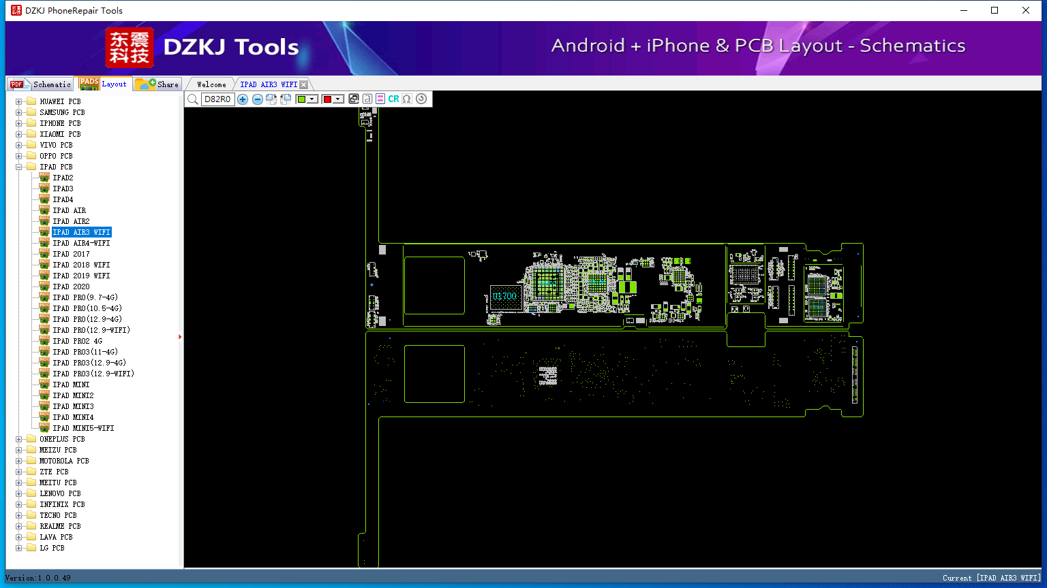Toggle the pink lines toolbar icon
Image resolution: width=1047 pixels, height=588 pixels.
point(380,99)
